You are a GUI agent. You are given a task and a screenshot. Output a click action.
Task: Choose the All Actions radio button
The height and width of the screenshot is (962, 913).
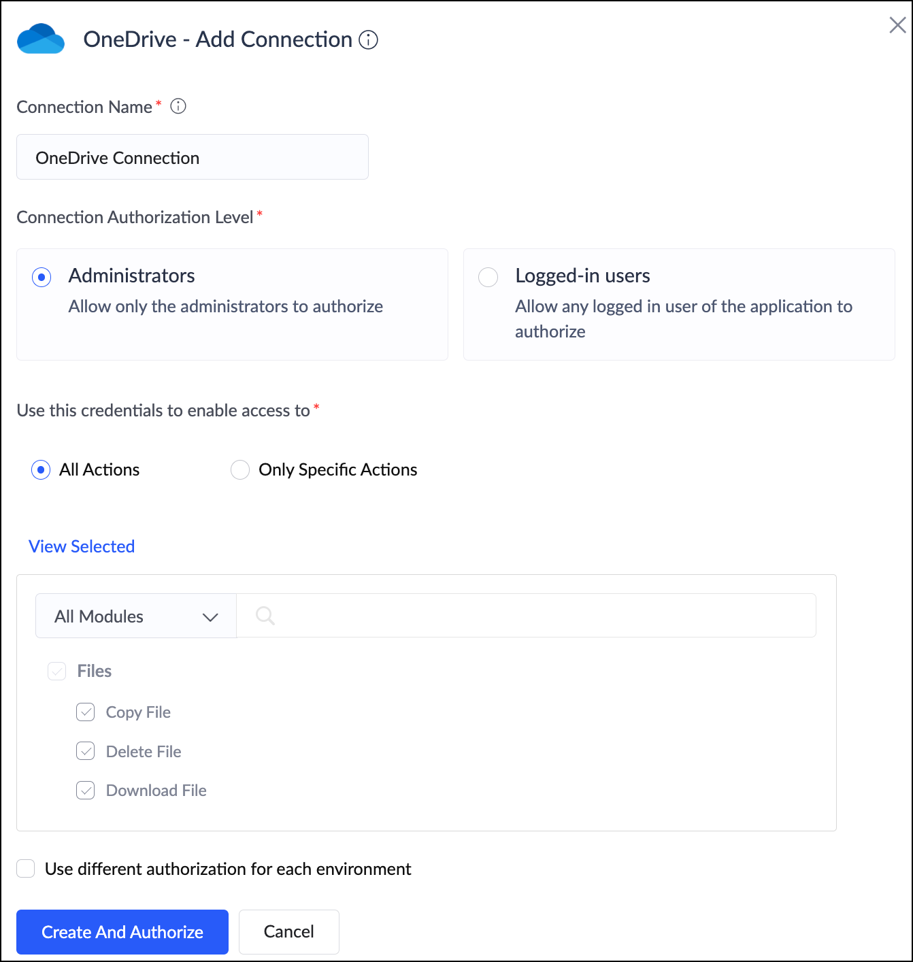pos(41,470)
